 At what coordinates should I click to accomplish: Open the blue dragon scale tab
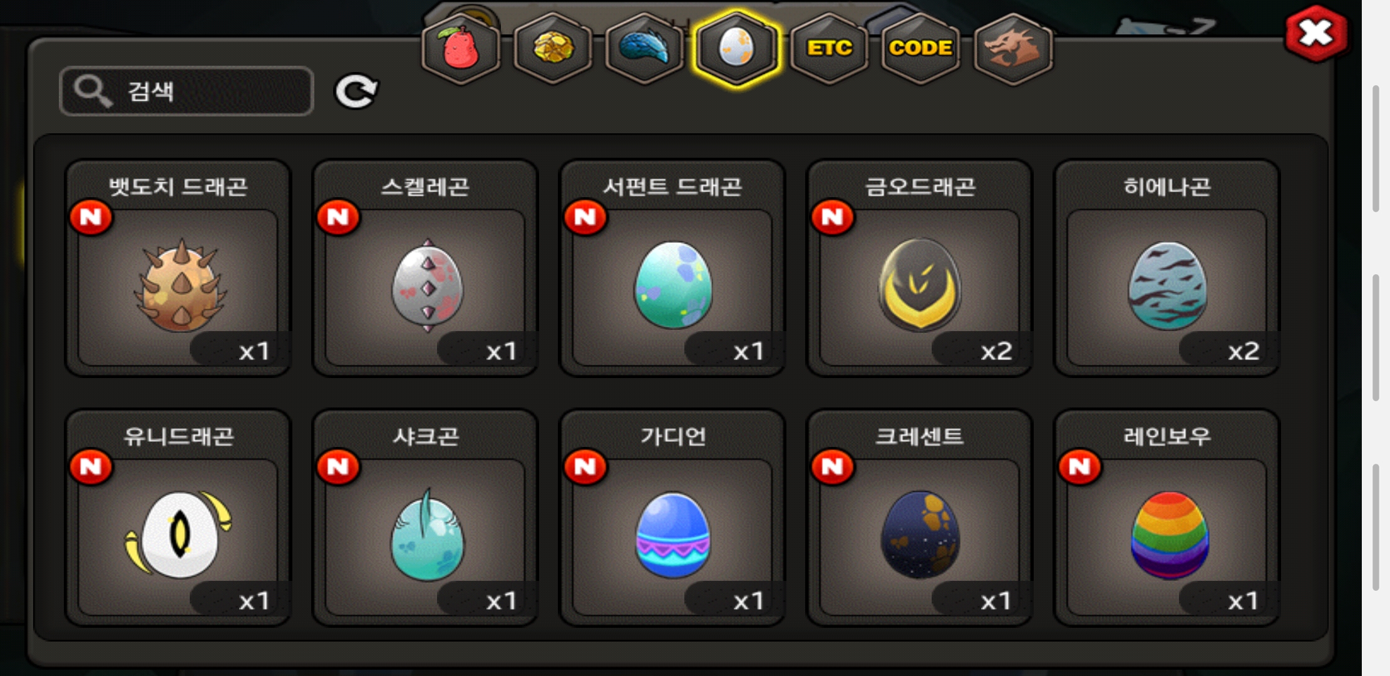tap(645, 49)
